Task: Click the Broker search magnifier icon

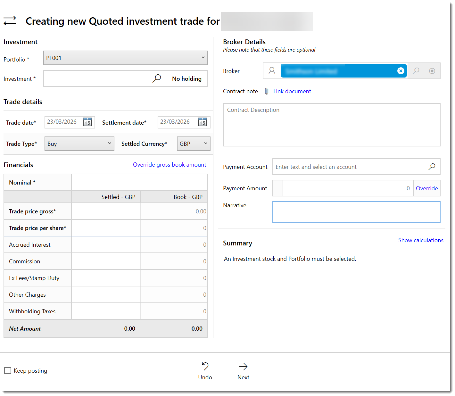Action: pyautogui.click(x=416, y=71)
